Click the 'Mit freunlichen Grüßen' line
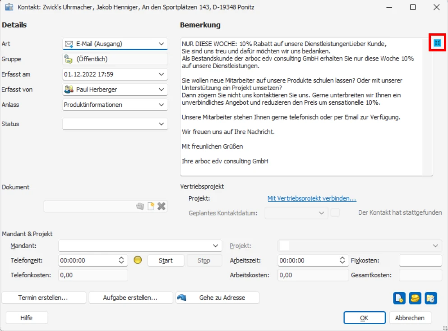Screen dimensions: 448x331 coord(212,147)
